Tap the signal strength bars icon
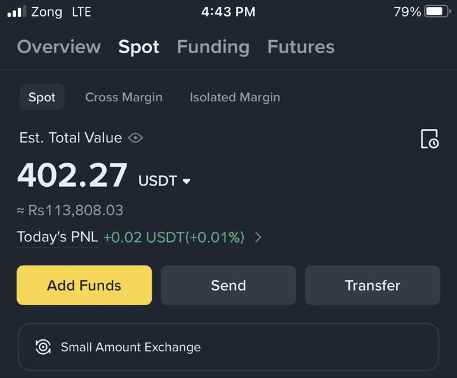This screenshot has height=378, width=457. (16, 11)
